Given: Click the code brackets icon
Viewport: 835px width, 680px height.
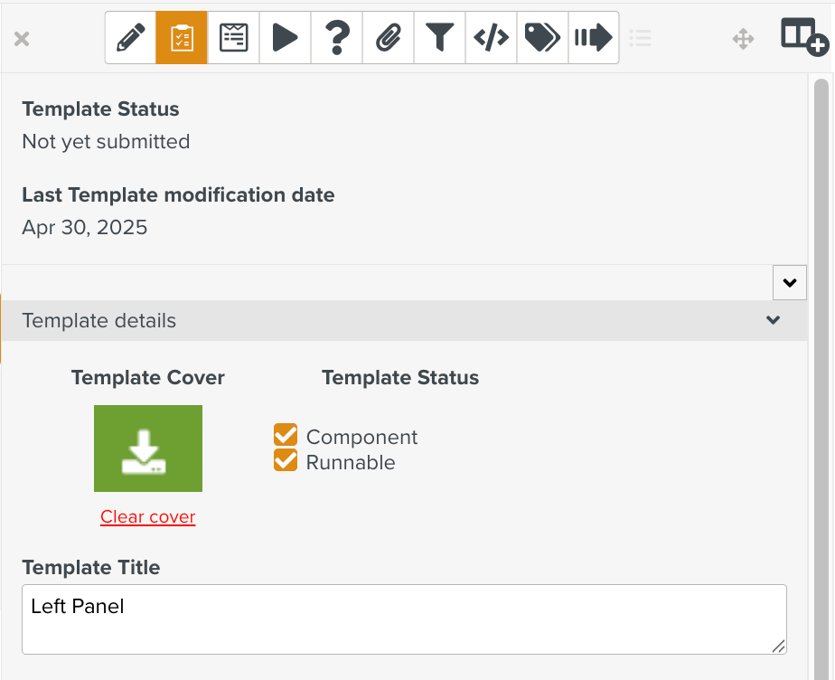Looking at the screenshot, I should coord(491,38).
